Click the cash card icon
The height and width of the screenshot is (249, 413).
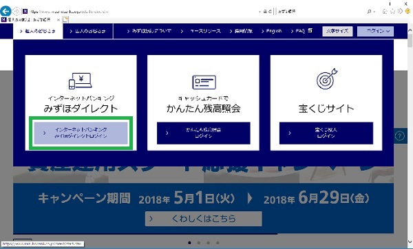tap(204, 82)
